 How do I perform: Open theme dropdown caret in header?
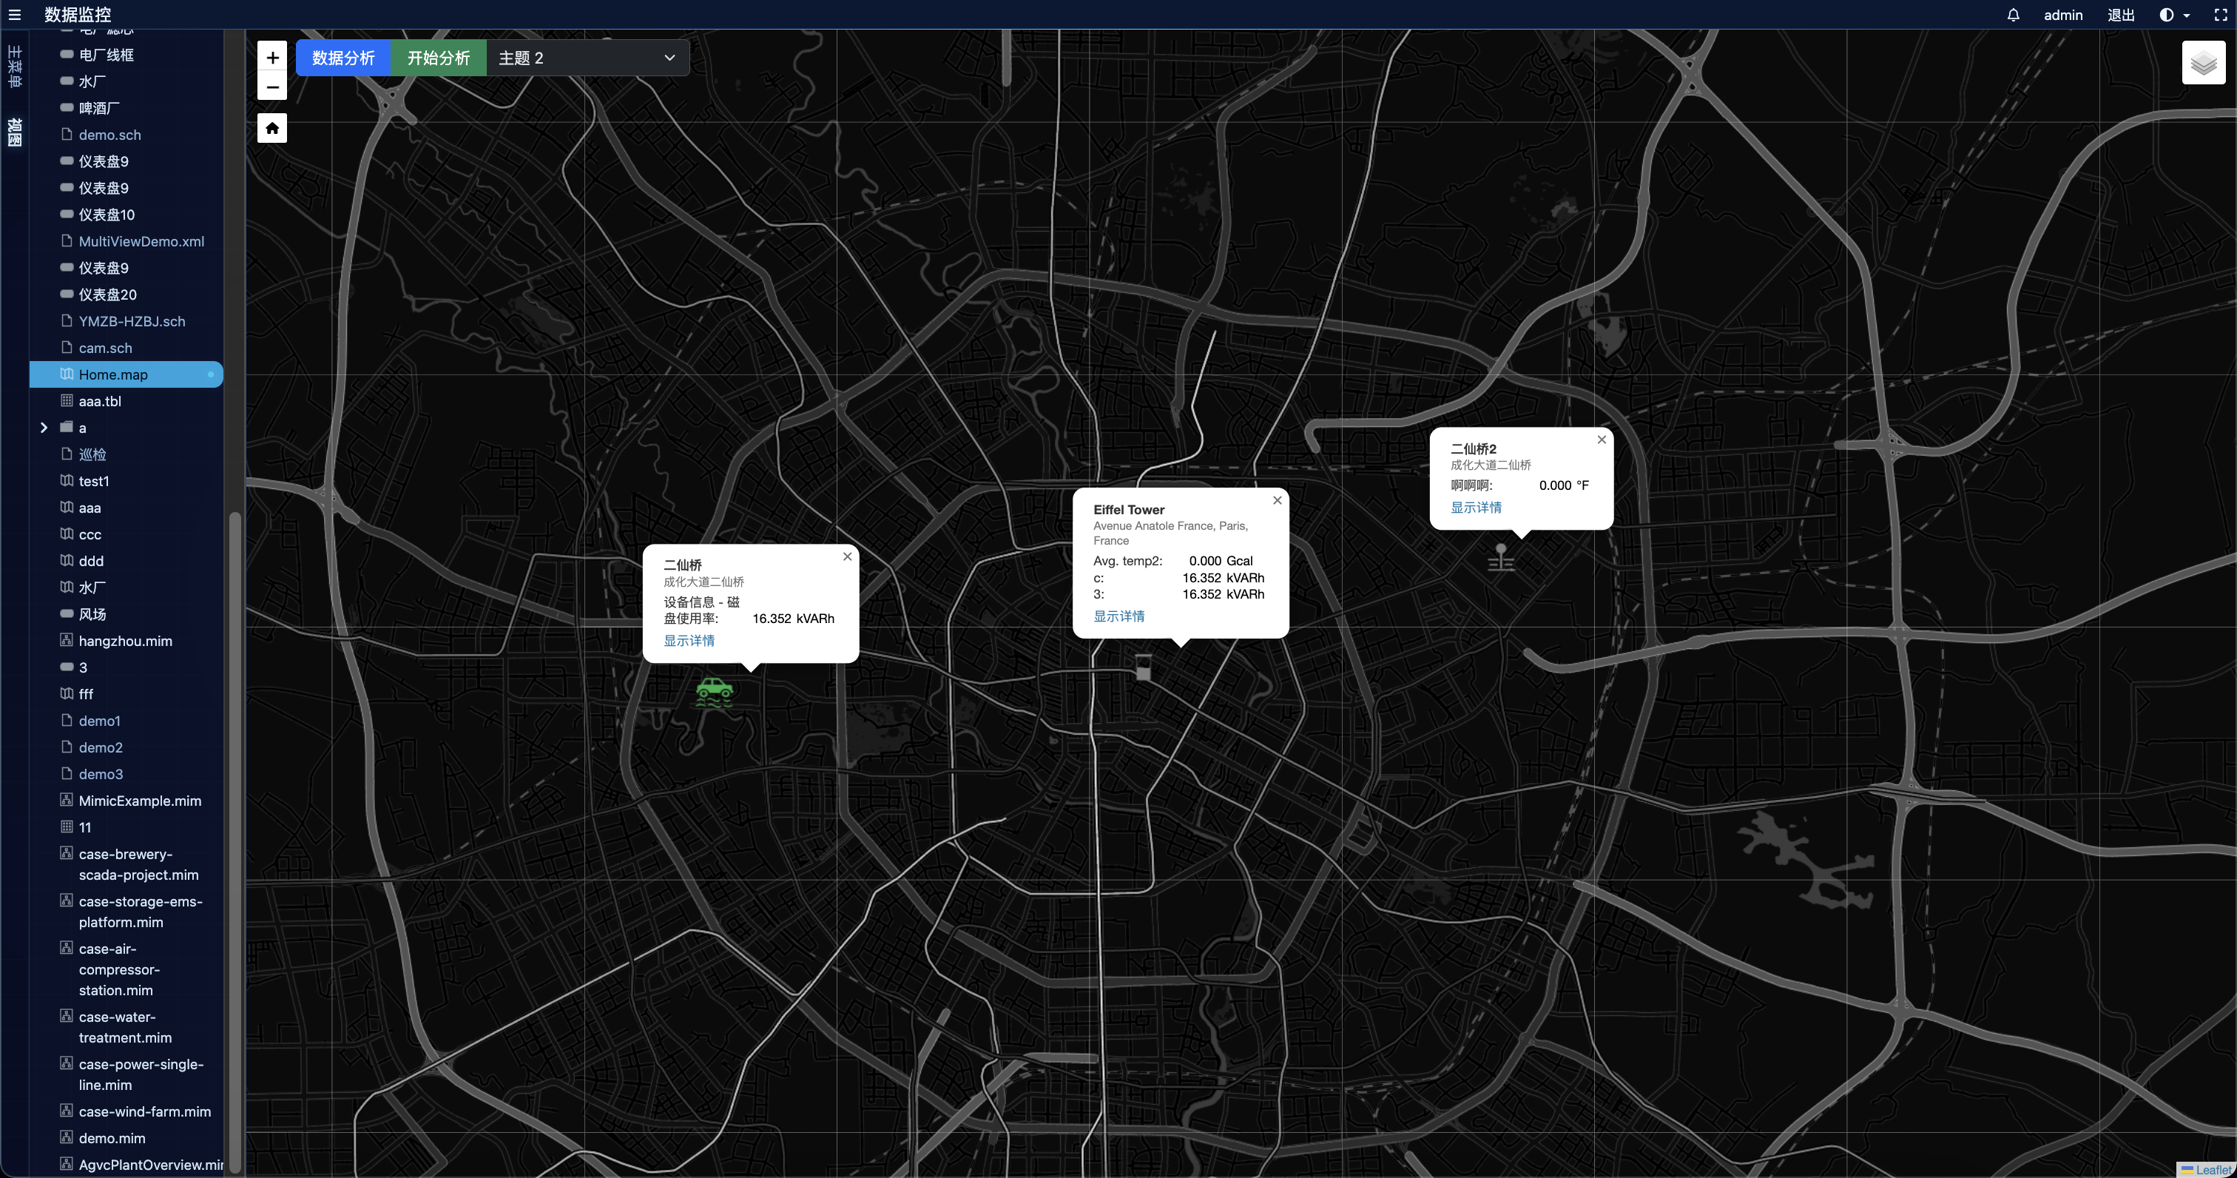(2186, 16)
